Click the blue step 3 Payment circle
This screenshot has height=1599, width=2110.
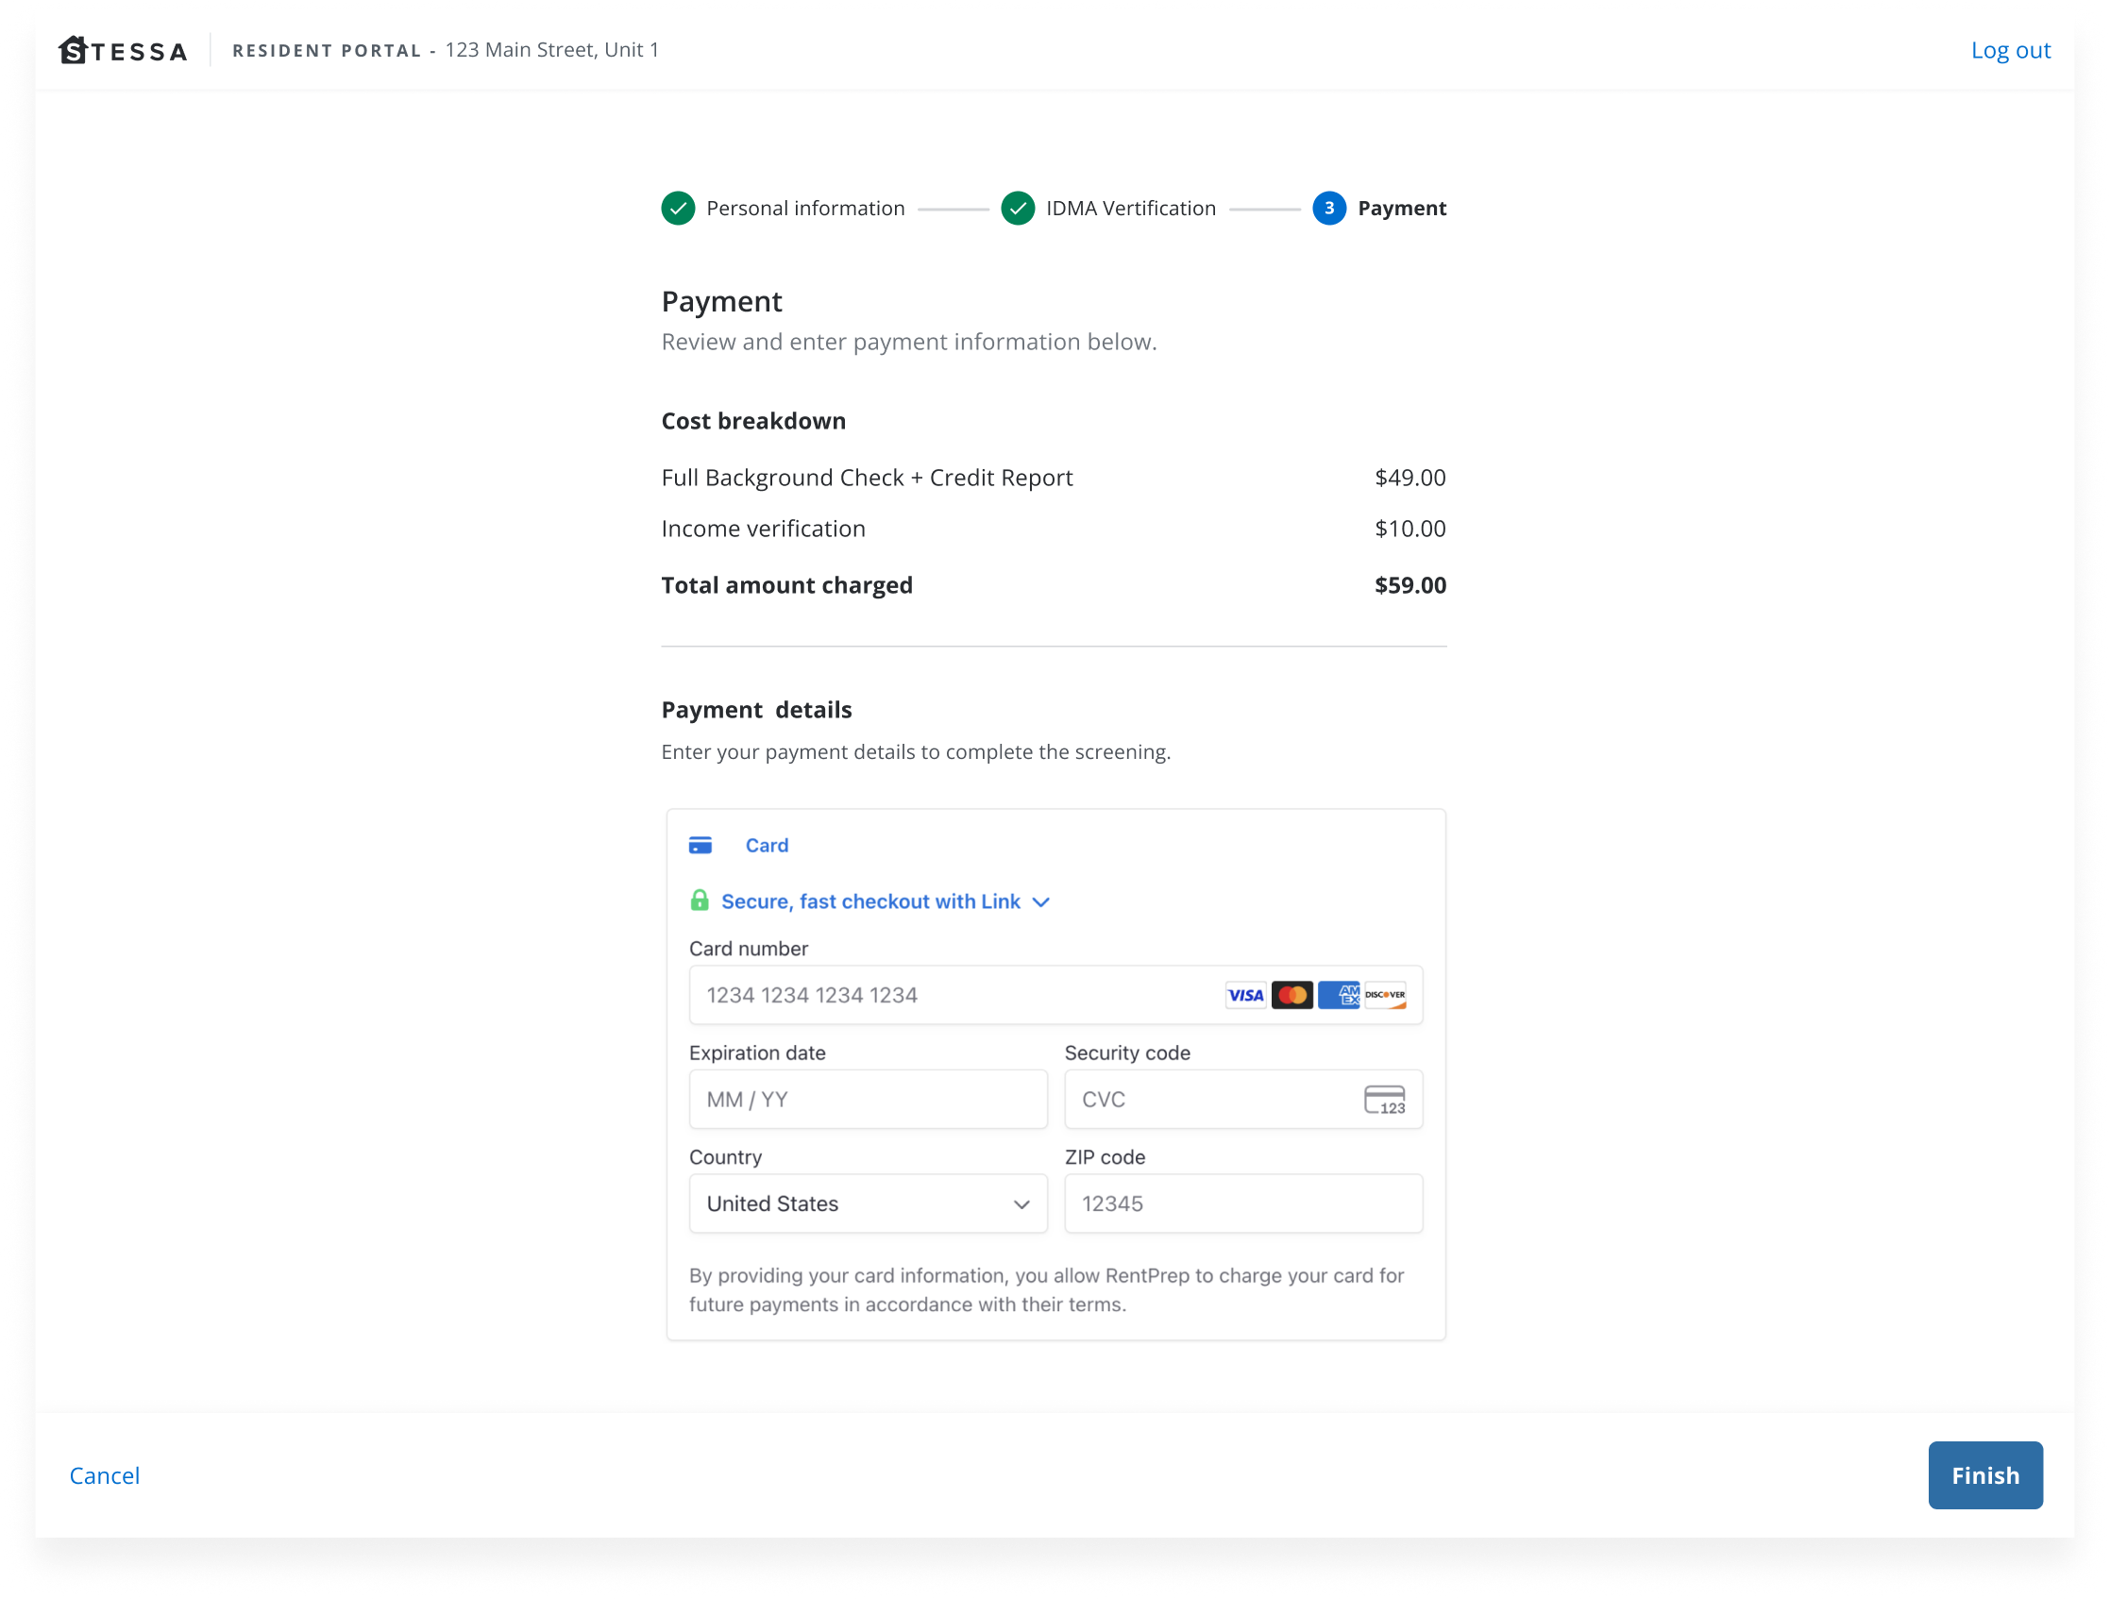coord(1328,208)
